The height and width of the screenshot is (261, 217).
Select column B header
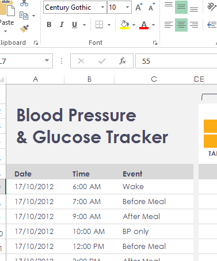[x=89, y=79]
